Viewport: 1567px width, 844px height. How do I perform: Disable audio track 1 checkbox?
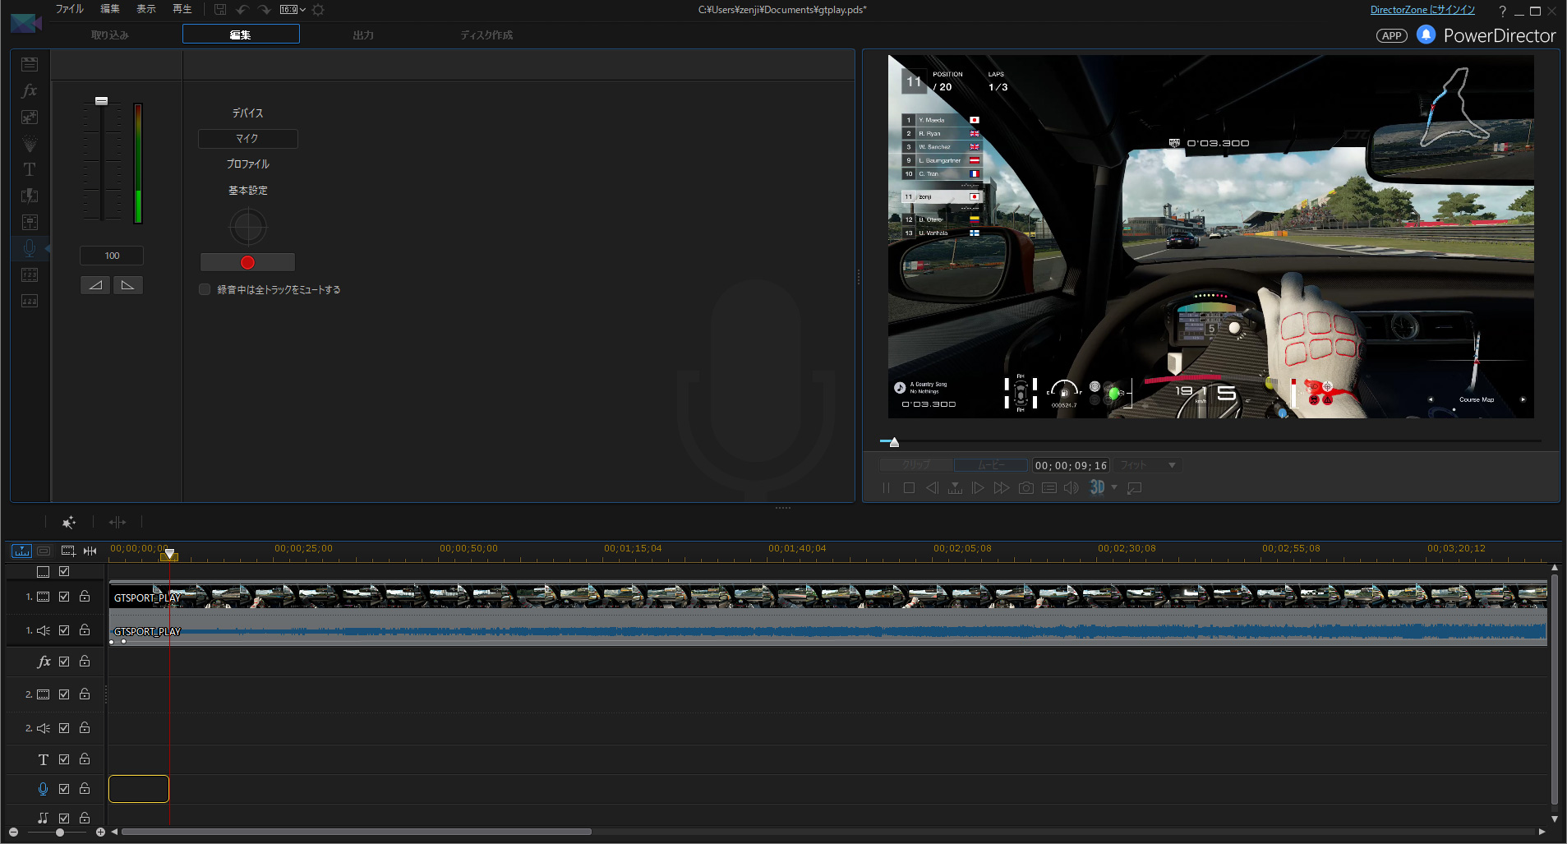pyautogui.click(x=64, y=630)
